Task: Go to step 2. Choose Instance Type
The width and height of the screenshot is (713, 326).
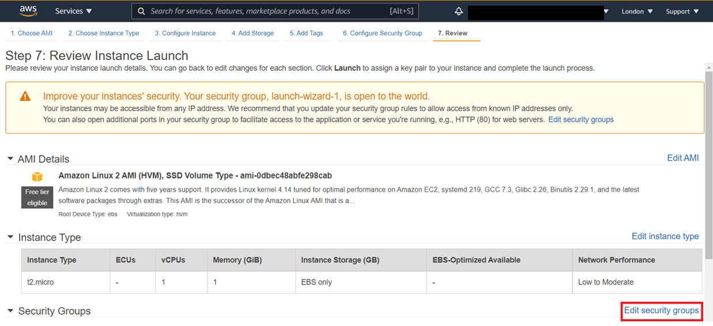Action: pos(104,33)
